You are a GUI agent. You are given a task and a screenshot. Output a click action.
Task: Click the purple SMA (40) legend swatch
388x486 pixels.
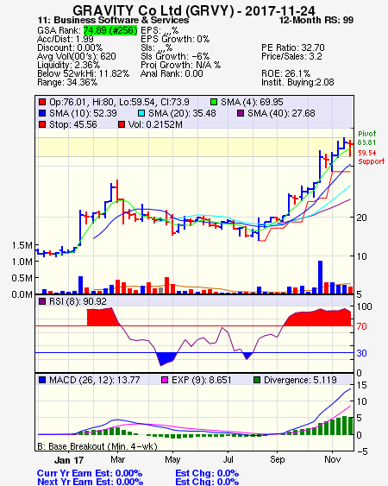(x=241, y=113)
